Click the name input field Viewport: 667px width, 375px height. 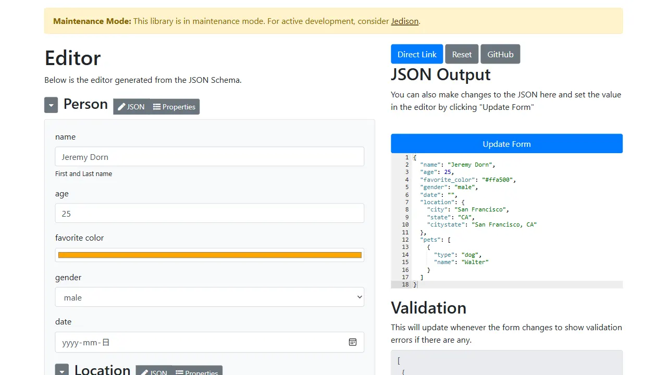pos(209,157)
